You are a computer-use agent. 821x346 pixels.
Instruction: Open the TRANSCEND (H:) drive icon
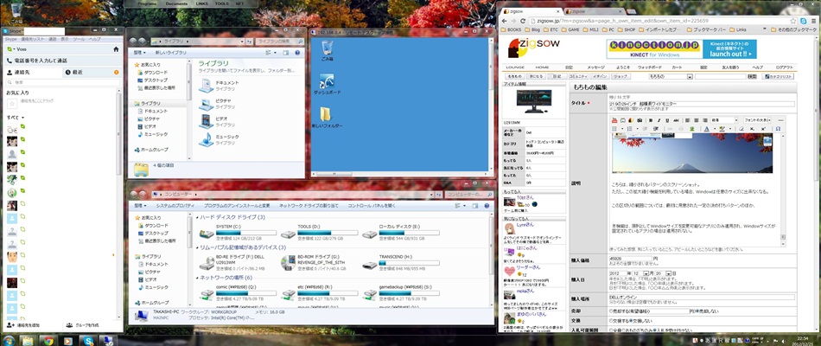click(x=369, y=259)
